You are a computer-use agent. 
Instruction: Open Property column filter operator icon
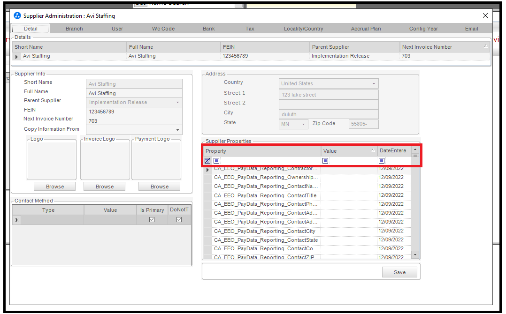[x=216, y=161]
